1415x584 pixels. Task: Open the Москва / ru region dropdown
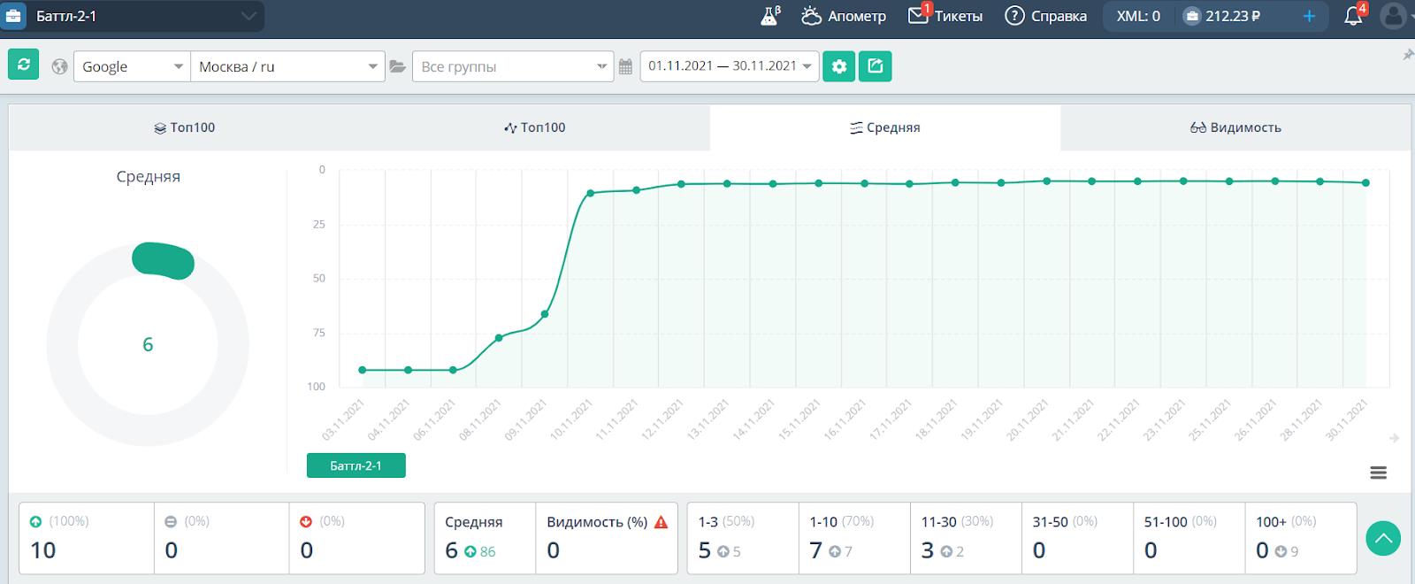click(287, 66)
